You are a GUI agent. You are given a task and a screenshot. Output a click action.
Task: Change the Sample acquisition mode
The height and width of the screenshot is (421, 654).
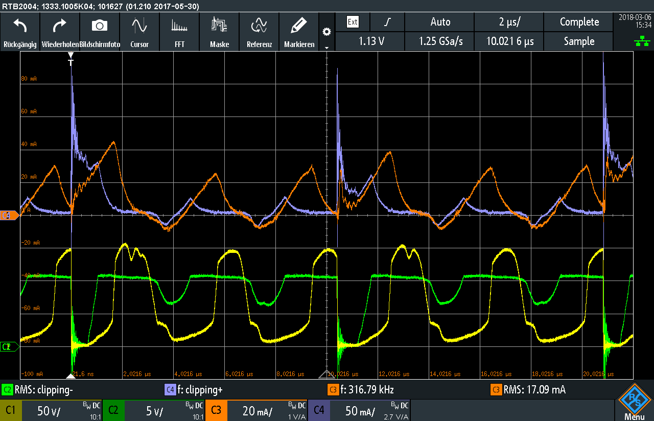579,41
